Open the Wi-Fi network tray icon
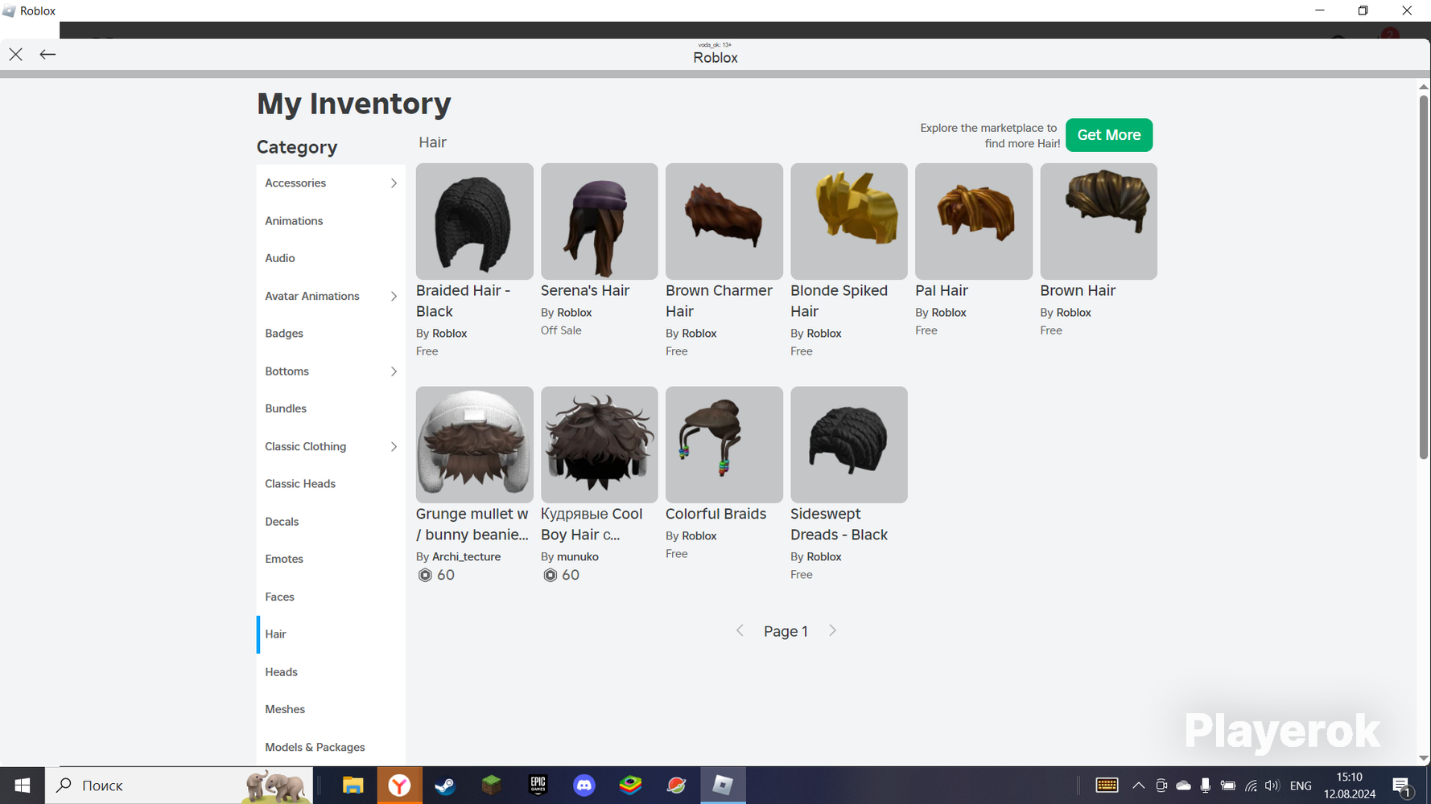Viewport: 1431px width, 804px height. tap(1251, 786)
